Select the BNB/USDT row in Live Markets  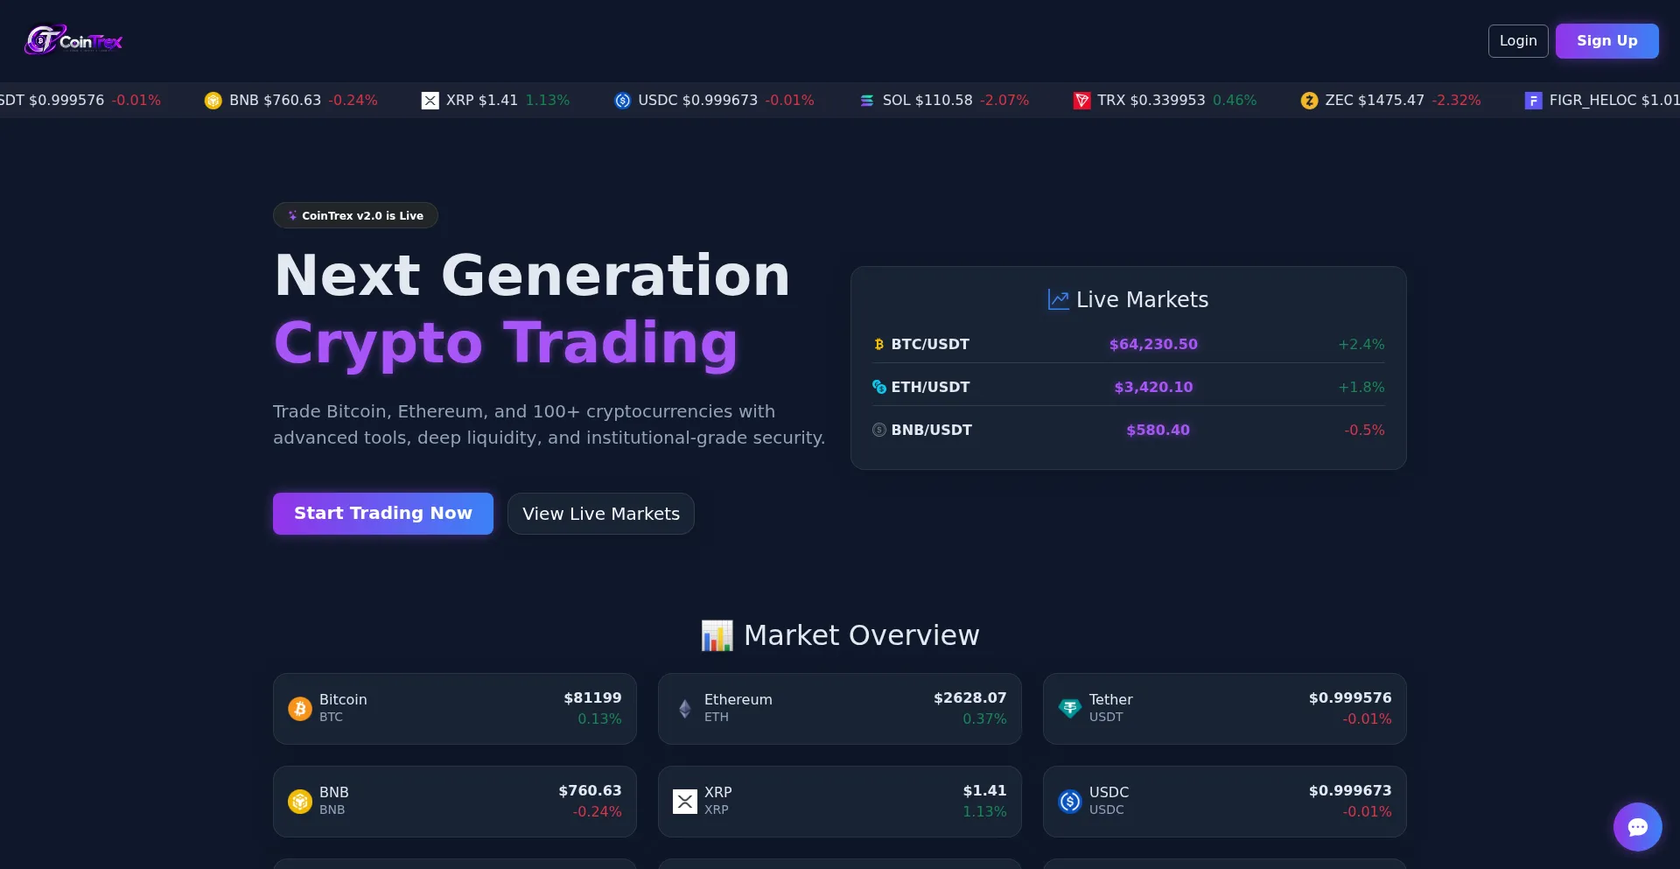(1129, 430)
